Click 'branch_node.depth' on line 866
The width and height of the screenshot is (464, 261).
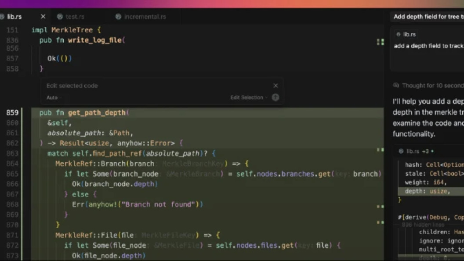tap(119, 184)
